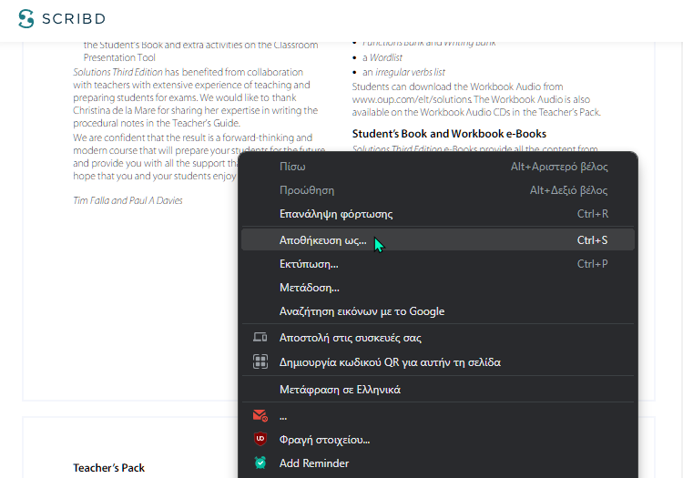Select Δημιουργία κωδικού QR entry
The width and height of the screenshot is (683, 478).
pos(438,362)
